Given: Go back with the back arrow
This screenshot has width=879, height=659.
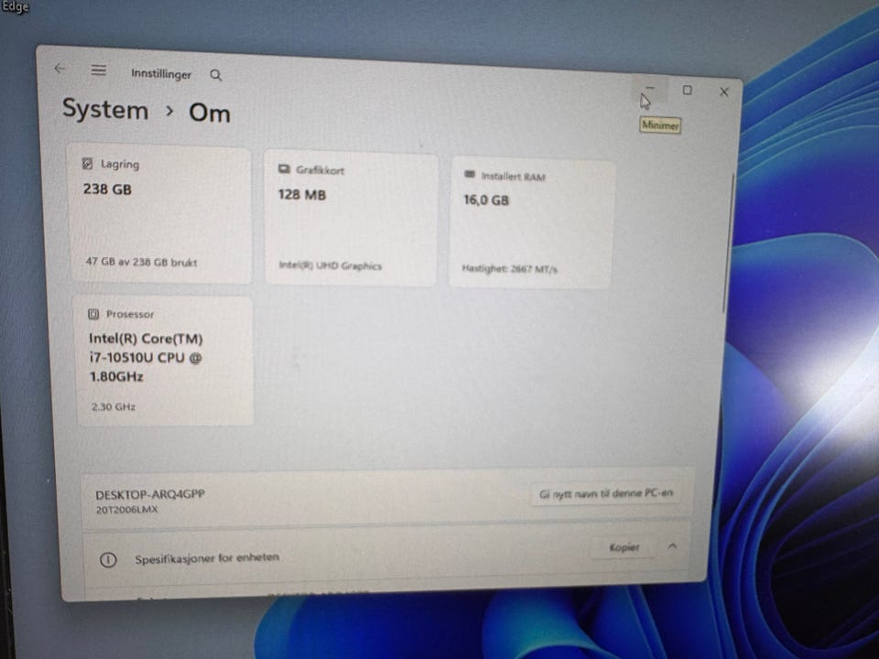Looking at the screenshot, I should pyautogui.click(x=60, y=69).
